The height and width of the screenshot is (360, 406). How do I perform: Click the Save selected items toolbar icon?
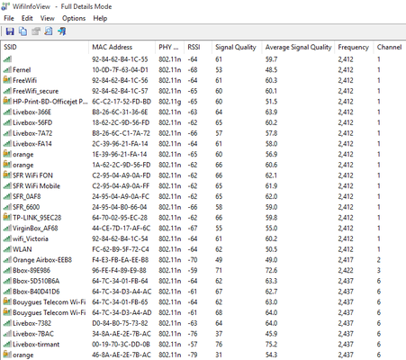point(10,31)
